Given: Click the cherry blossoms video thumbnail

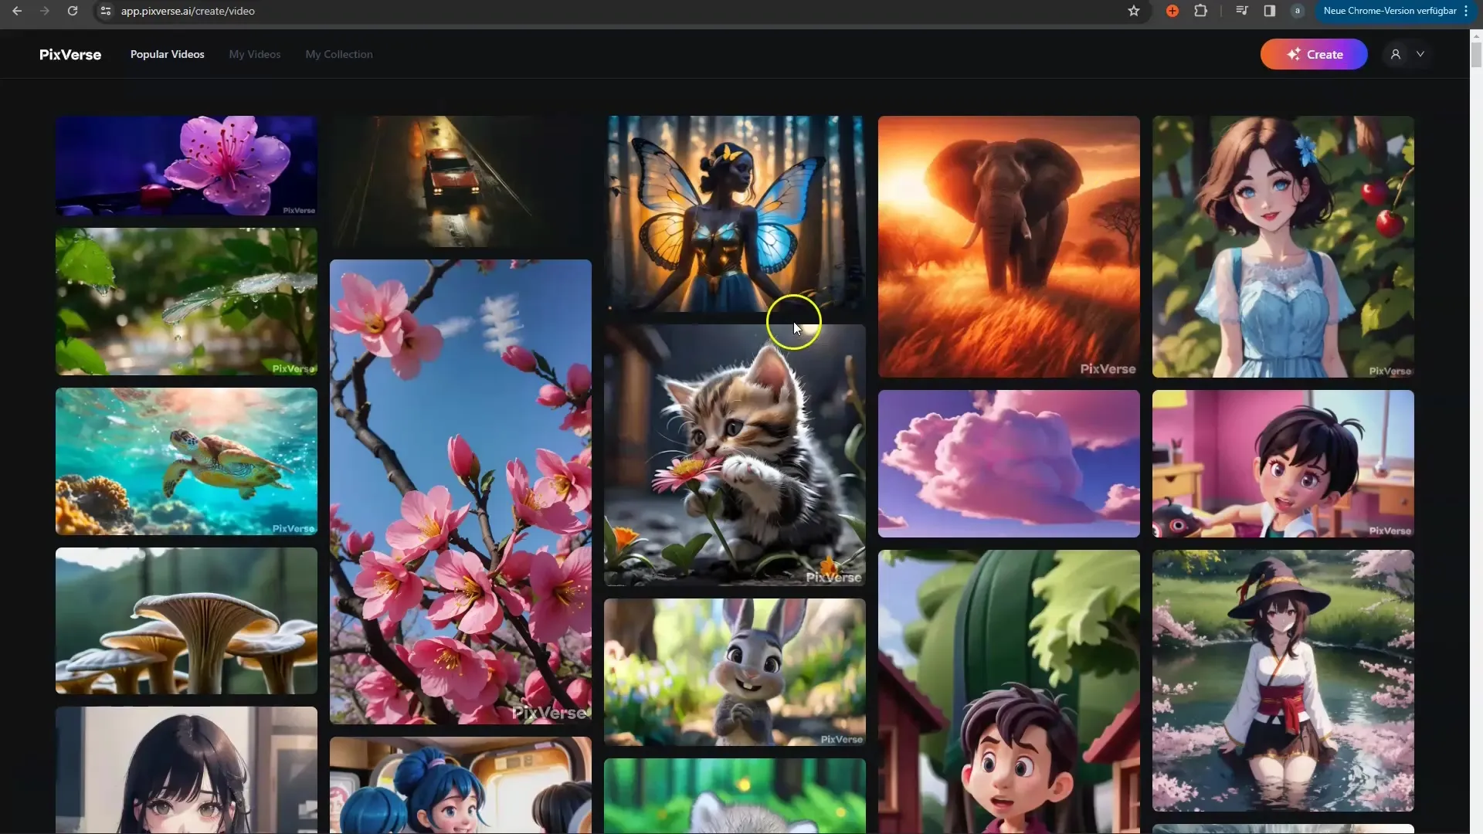Looking at the screenshot, I should (x=460, y=492).
